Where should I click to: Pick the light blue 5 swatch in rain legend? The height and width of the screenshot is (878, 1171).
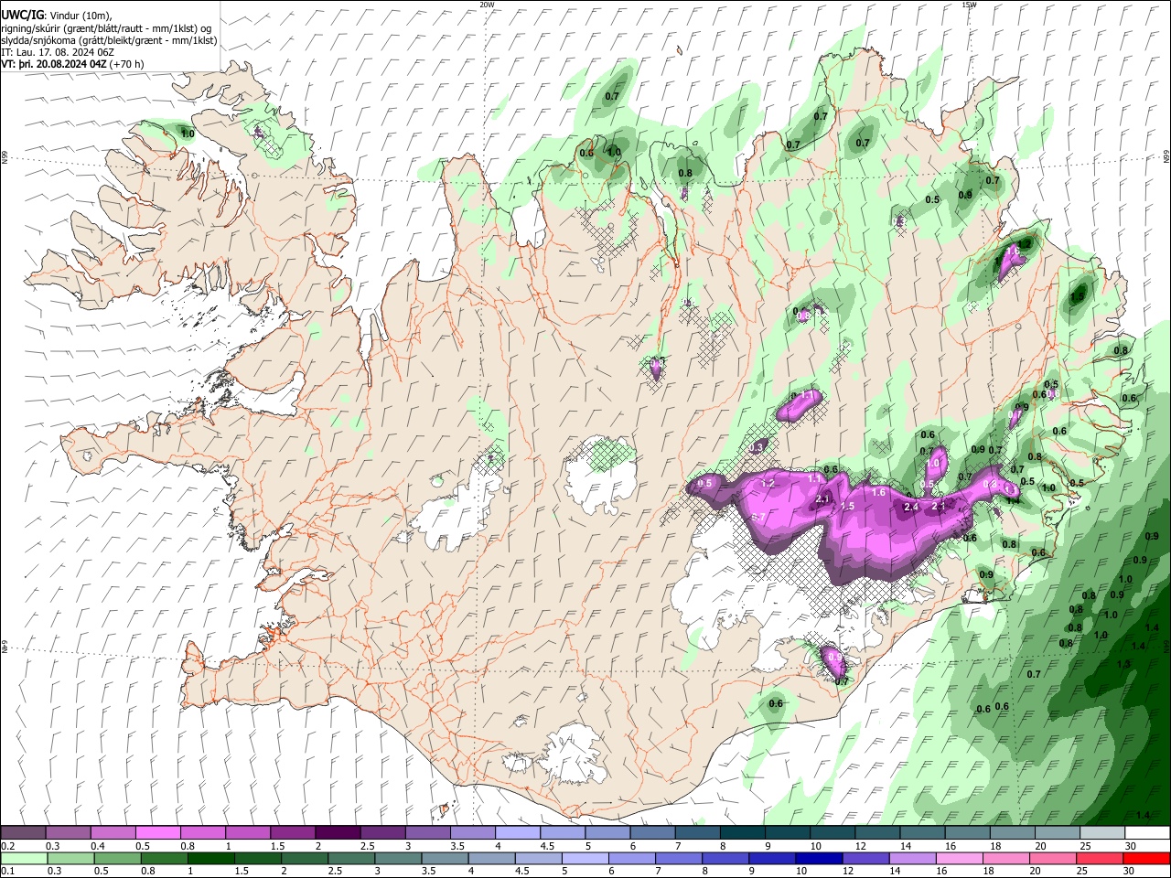pyautogui.click(x=585, y=859)
